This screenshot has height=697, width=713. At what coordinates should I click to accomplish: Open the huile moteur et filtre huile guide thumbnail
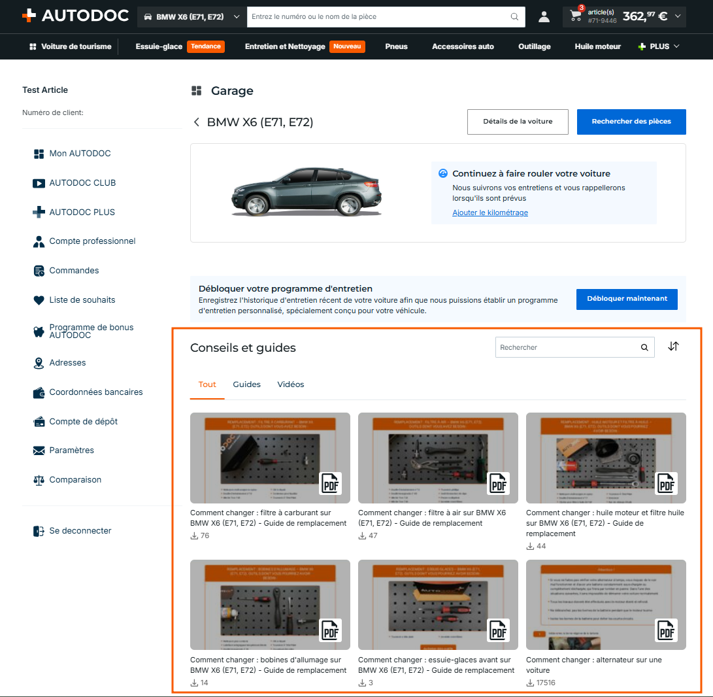click(606, 458)
